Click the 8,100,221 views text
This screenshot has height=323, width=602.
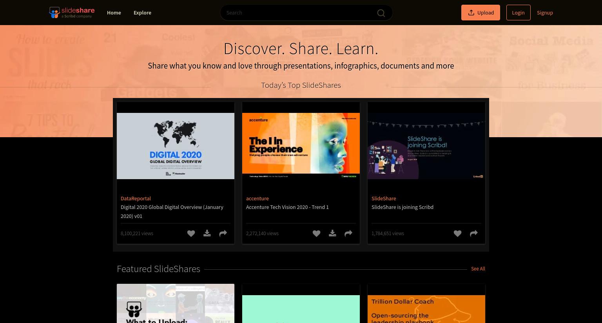pos(137,233)
